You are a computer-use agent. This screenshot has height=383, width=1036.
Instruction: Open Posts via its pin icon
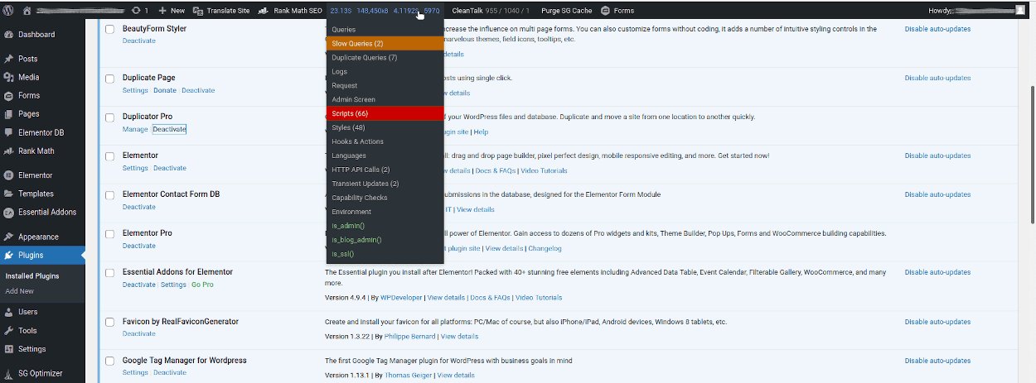(x=8, y=59)
